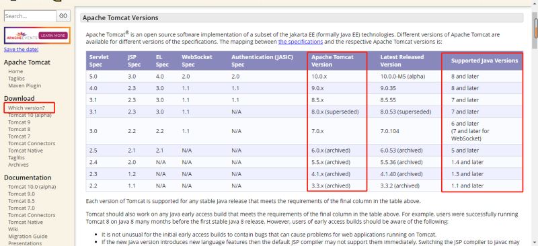The image size is (538, 246).
Task: Click the Documentation sidebar heading
Action: point(28,177)
